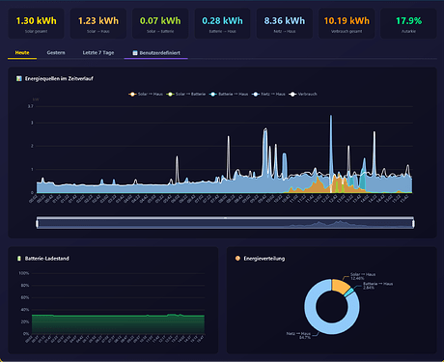The height and width of the screenshot is (362, 444).
Task: Click the 8.36 kWh Netz → Haus card
Action: click(x=285, y=23)
